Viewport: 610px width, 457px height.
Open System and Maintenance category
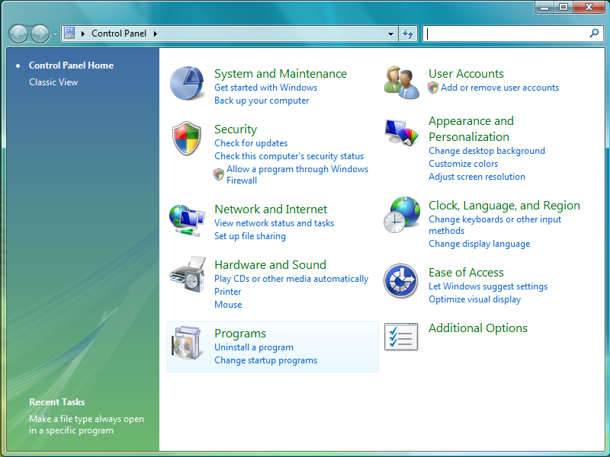281,73
